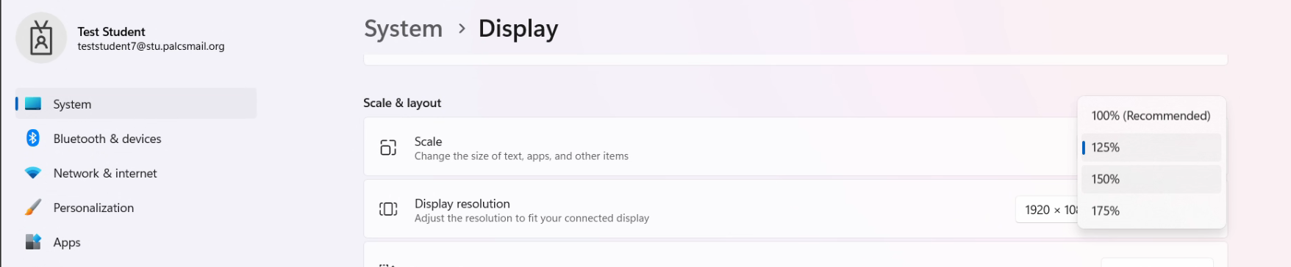Click the Display resolution icon
Screen dimensions: 1291x267
pyautogui.click(x=388, y=209)
